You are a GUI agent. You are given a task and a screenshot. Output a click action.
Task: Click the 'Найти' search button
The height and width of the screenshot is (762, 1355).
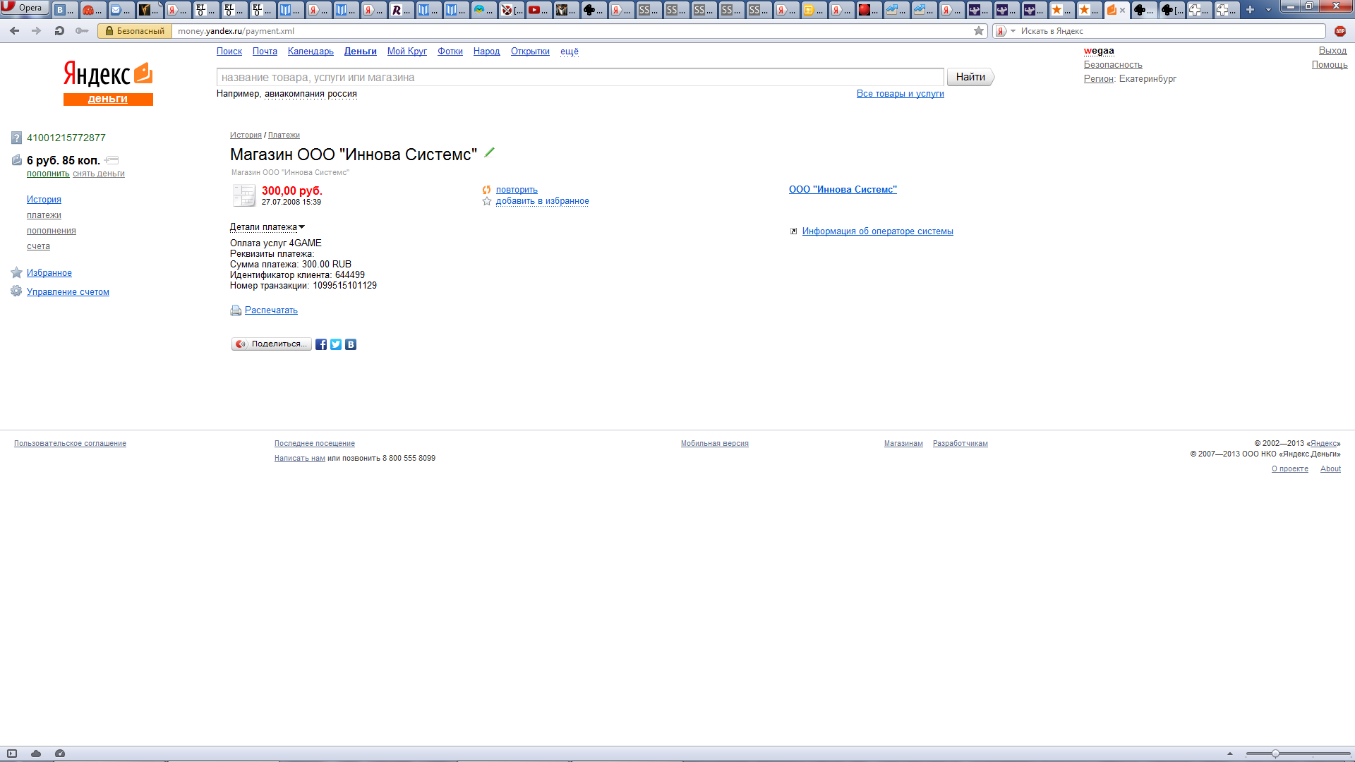[x=970, y=77]
